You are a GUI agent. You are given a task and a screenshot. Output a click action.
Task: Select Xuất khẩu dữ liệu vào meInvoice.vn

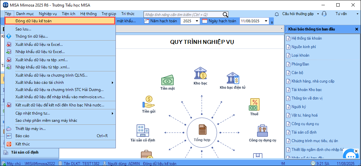(60, 97)
